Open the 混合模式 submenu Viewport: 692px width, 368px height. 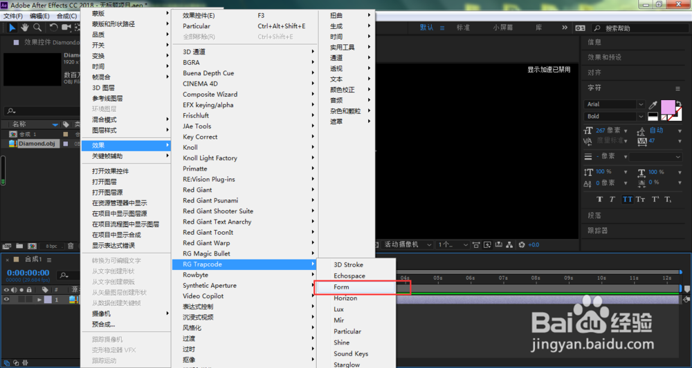point(126,119)
